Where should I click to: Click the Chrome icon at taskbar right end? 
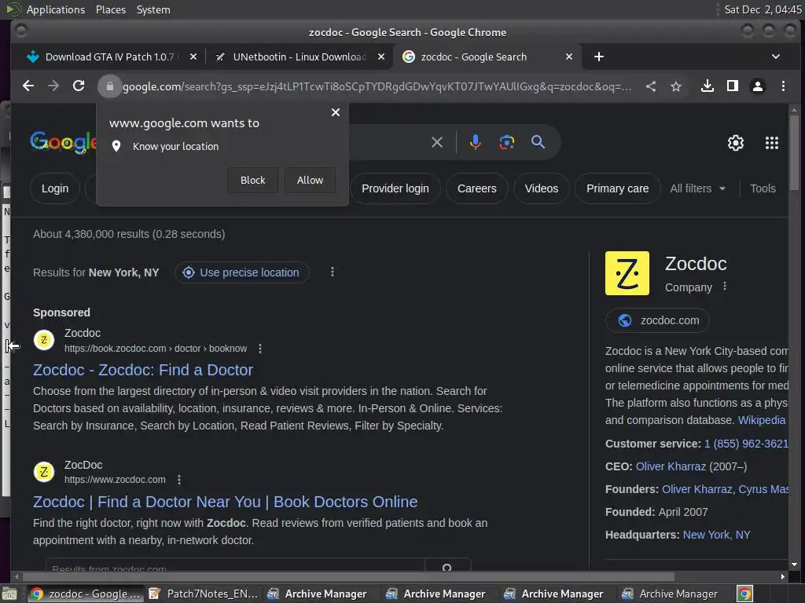click(744, 594)
